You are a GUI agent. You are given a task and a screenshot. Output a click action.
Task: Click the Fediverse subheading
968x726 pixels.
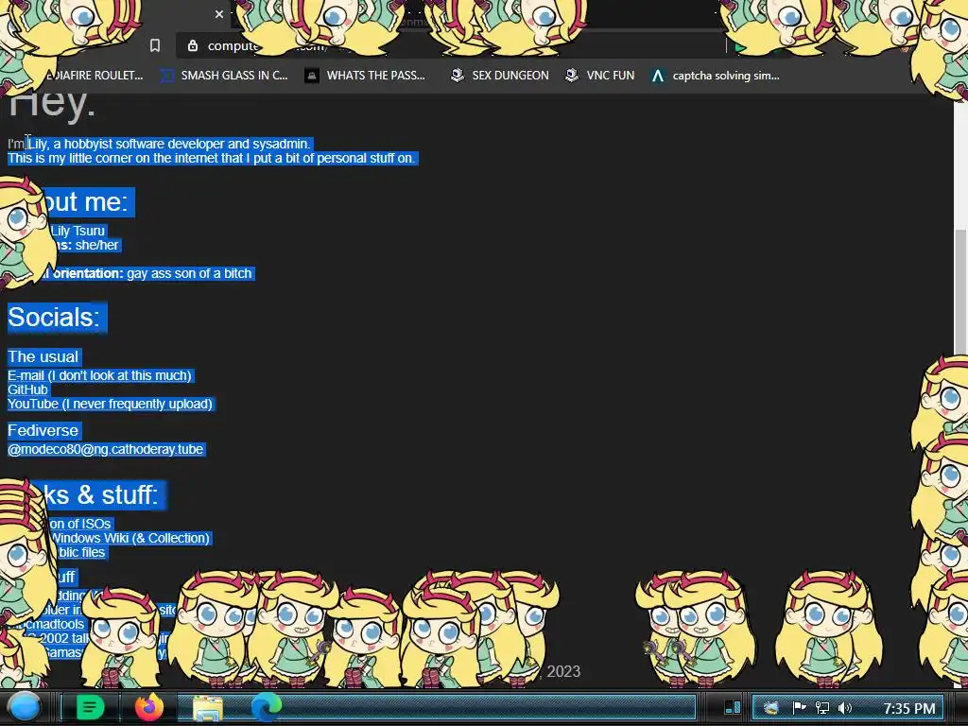43,430
